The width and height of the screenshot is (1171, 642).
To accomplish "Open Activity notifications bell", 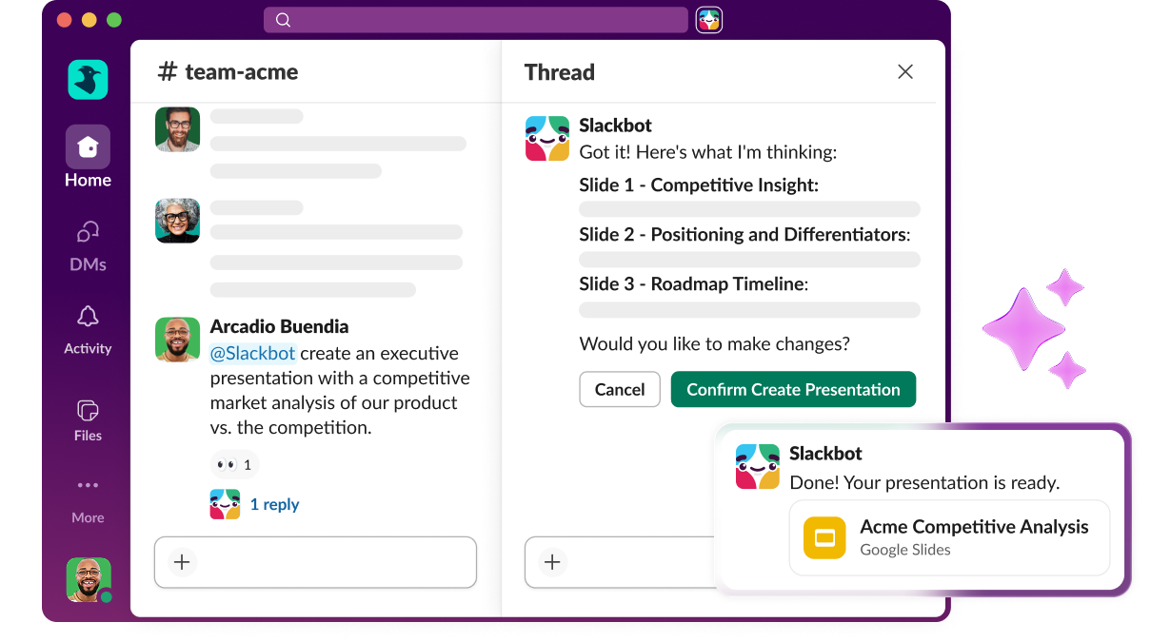I will point(88,330).
